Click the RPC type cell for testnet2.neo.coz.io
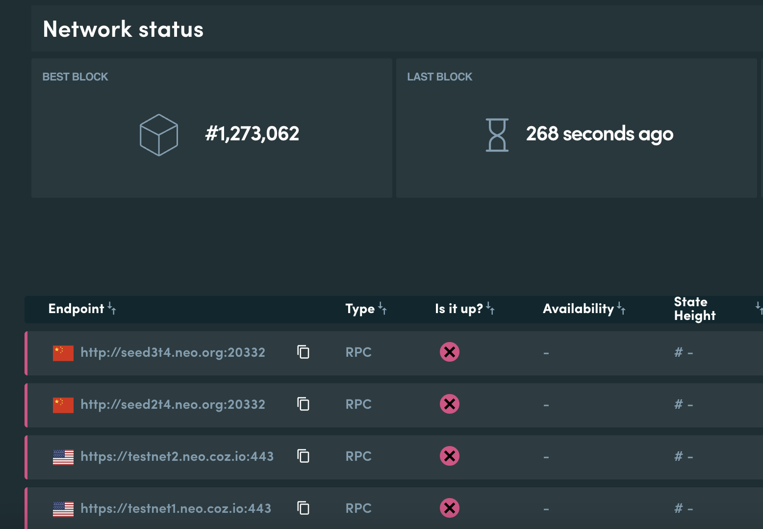The width and height of the screenshot is (763, 529). point(358,456)
